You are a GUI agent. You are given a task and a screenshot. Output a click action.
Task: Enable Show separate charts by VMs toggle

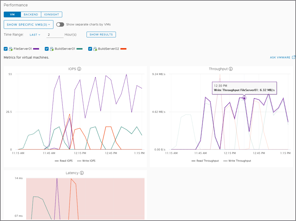pos(60,24)
